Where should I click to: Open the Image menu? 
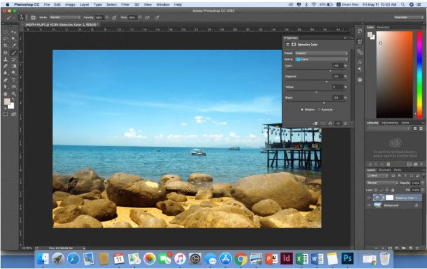click(70, 5)
